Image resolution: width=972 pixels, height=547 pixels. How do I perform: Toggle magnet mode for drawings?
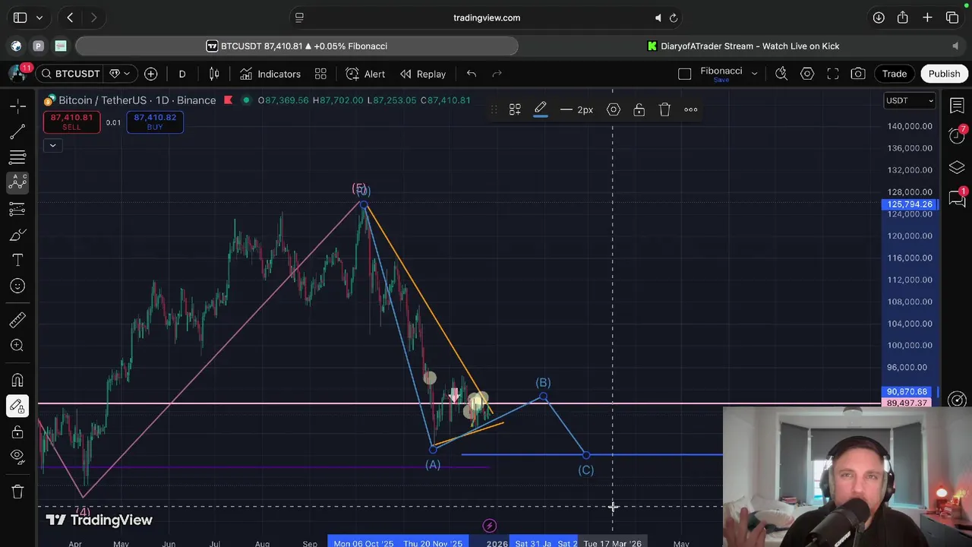tap(17, 380)
